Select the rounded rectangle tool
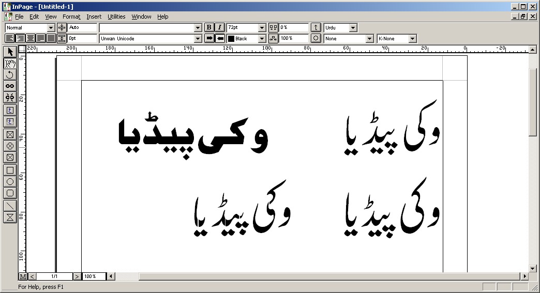The height and width of the screenshot is (293, 540). (x=10, y=193)
